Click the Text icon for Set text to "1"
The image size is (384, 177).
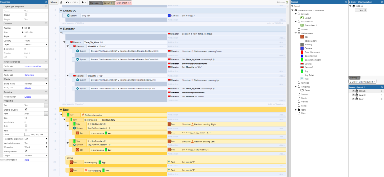pos(169,162)
